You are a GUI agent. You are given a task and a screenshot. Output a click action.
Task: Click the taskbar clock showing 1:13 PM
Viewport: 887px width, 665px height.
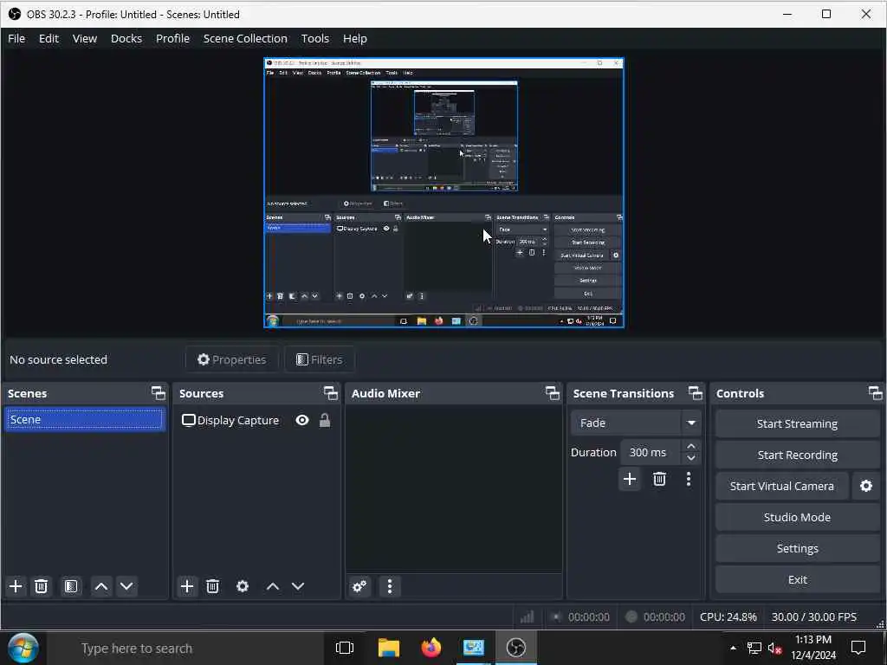(813, 648)
